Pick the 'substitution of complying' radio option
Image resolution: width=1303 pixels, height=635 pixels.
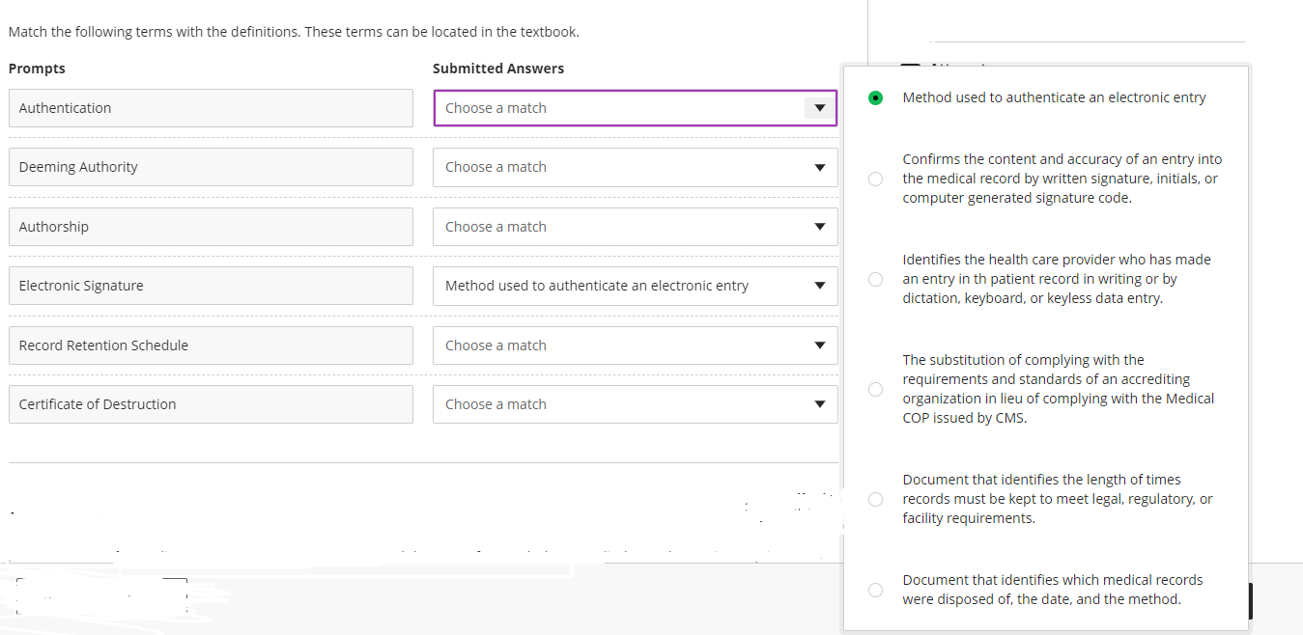875,389
